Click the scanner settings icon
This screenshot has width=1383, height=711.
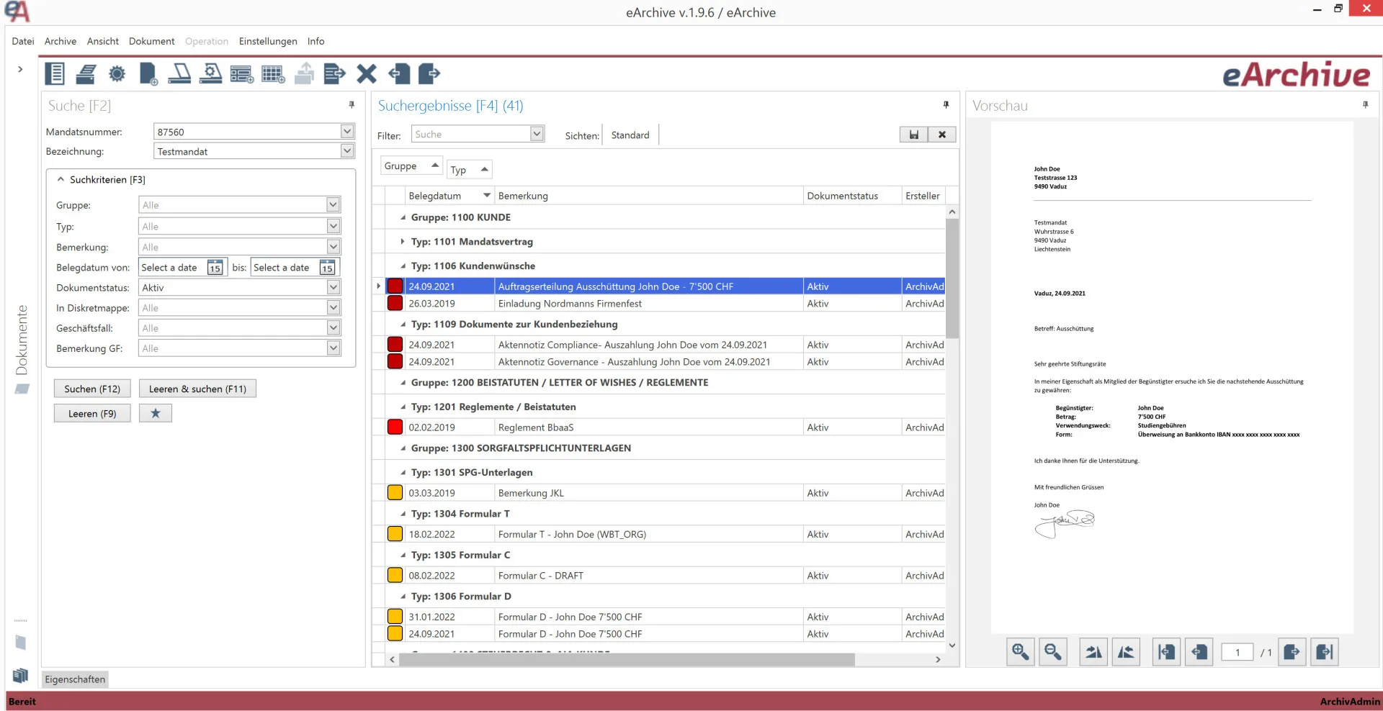210,73
